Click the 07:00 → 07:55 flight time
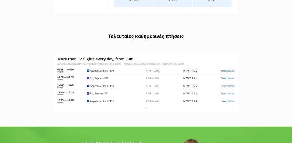The width and height of the screenshot is (292, 143). pyautogui.click(x=65, y=77)
